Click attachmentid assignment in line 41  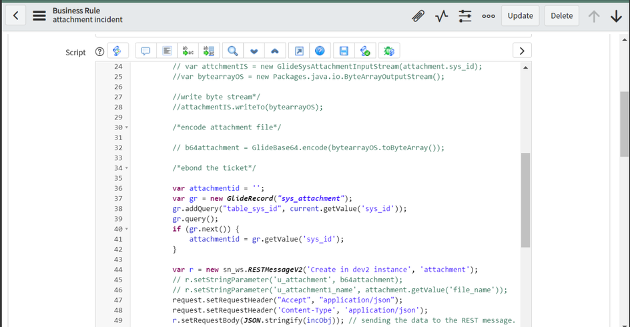[x=267, y=239]
